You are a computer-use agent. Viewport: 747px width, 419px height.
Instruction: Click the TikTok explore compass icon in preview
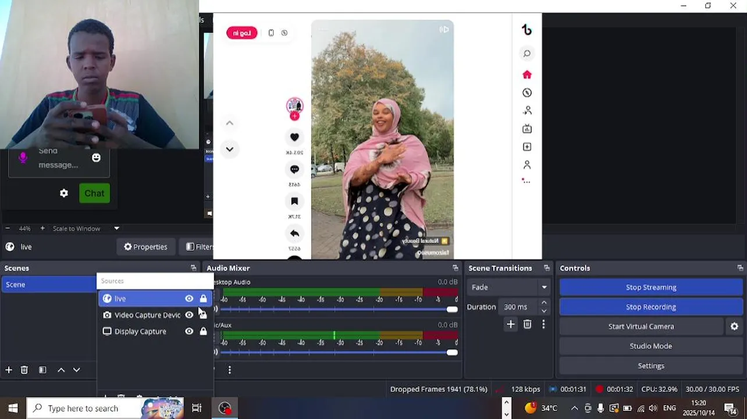pos(527,93)
